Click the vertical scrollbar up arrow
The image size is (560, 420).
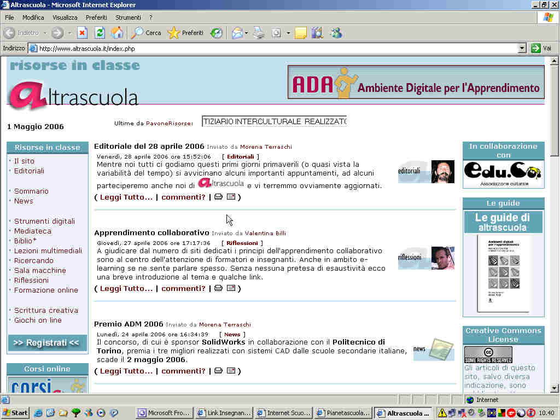coord(554,61)
